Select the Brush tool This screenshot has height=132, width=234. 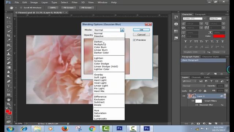8,49
